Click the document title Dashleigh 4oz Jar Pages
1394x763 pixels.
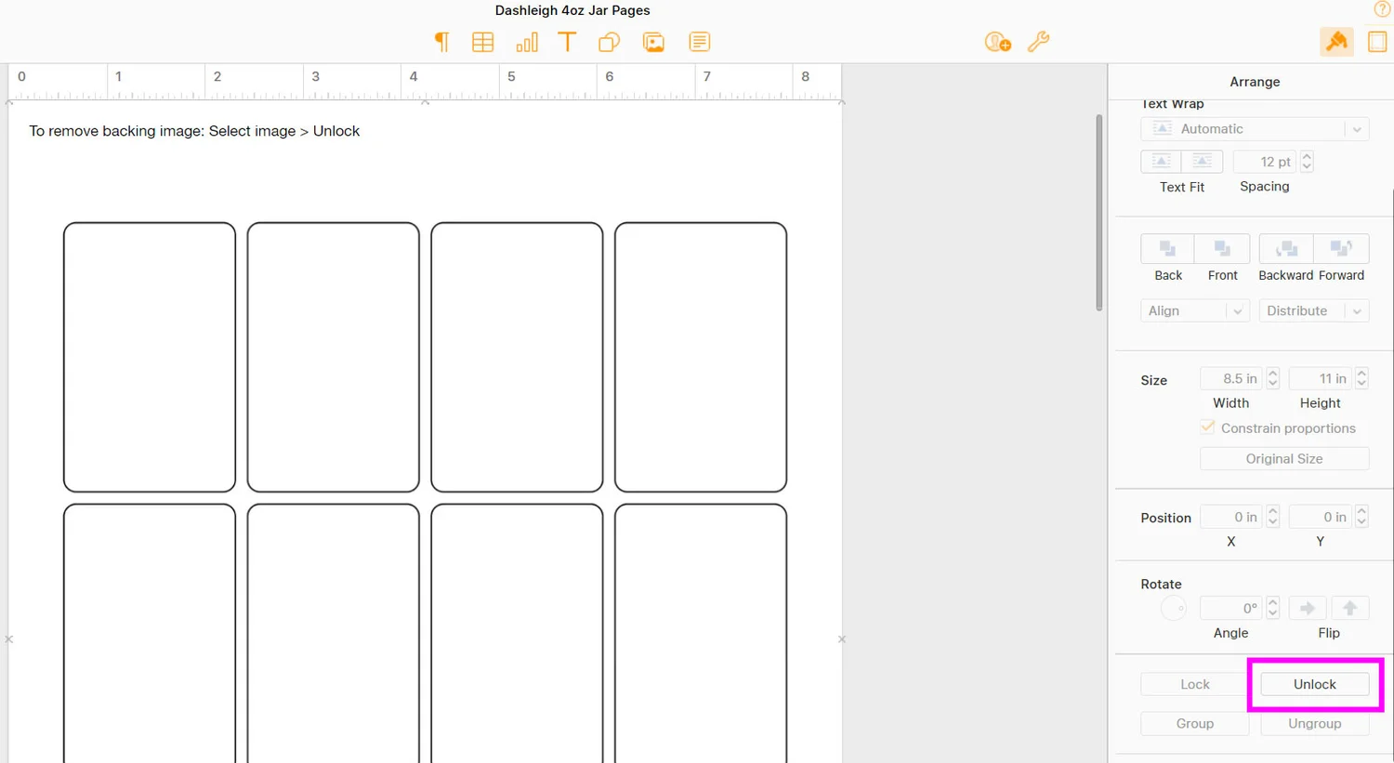click(572, 10)
